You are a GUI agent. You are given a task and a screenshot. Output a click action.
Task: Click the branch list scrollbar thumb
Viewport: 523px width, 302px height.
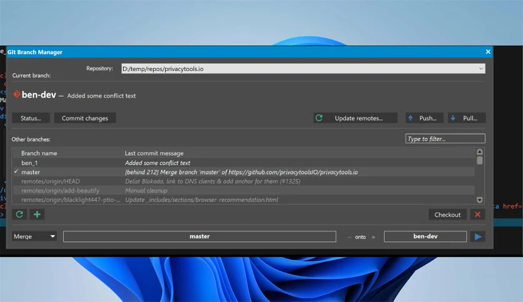[x=480, y=160]
